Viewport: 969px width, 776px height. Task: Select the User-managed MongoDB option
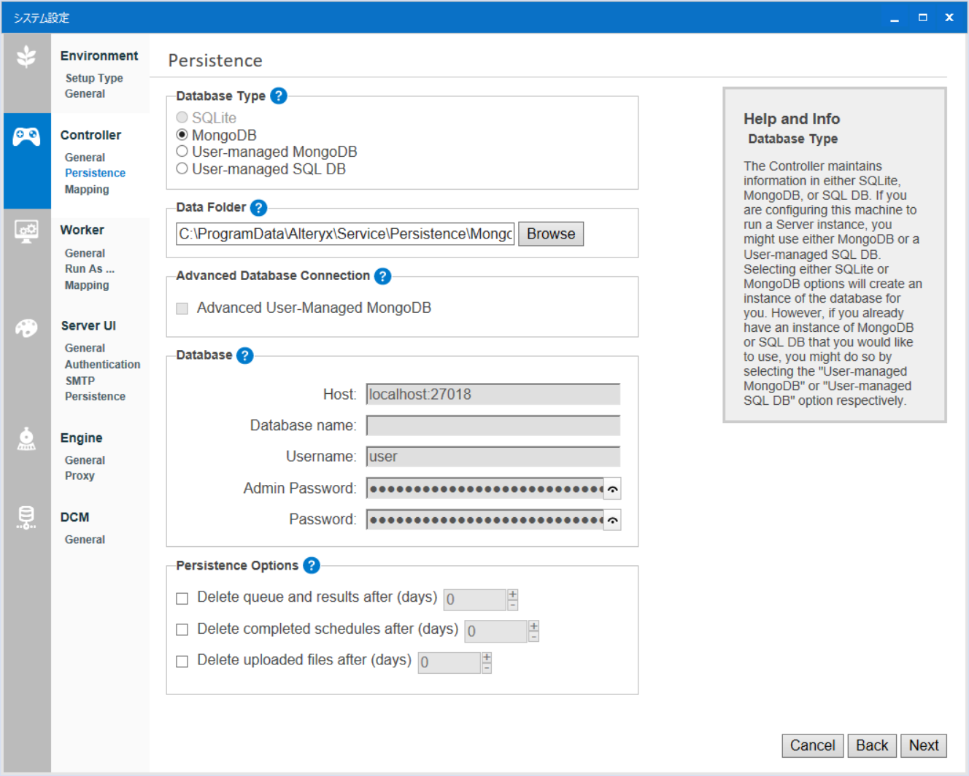(x=182, y=151)
